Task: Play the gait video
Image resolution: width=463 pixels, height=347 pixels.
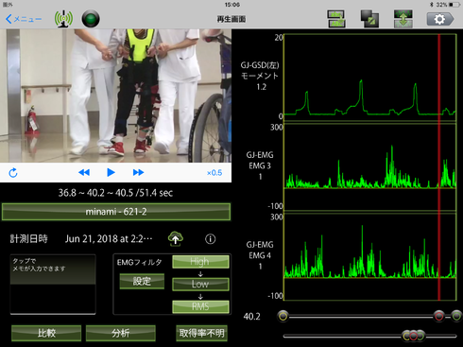Action: click(111, 172)
